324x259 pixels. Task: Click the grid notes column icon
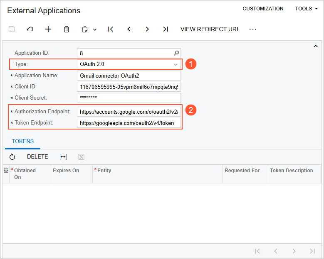[6, 170]
